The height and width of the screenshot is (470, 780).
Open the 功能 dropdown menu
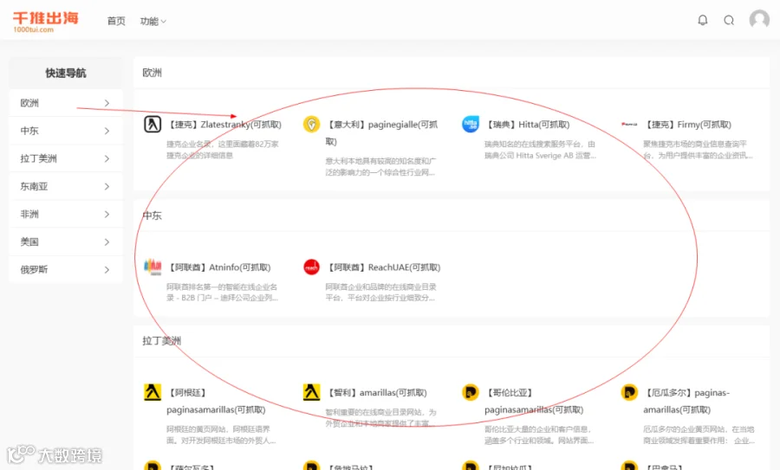153,21
